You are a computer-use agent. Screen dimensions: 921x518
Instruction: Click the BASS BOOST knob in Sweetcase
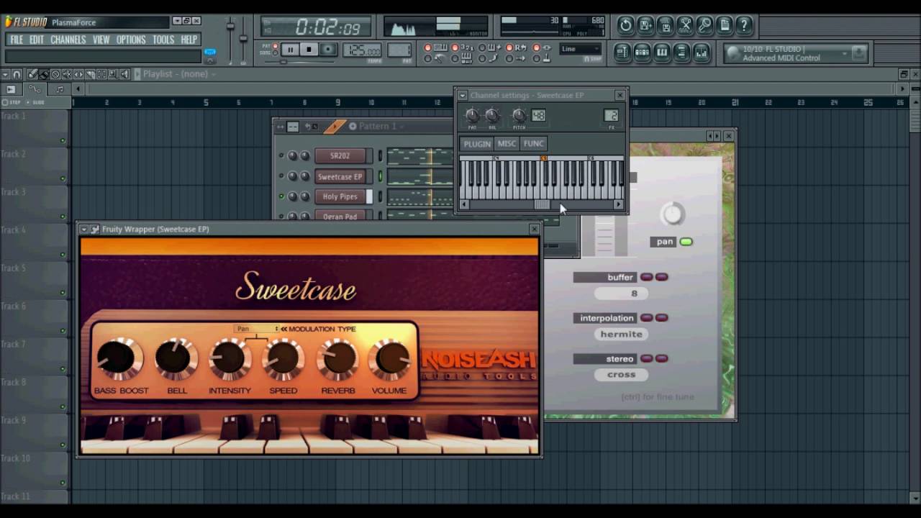click(x=119, y=358)
